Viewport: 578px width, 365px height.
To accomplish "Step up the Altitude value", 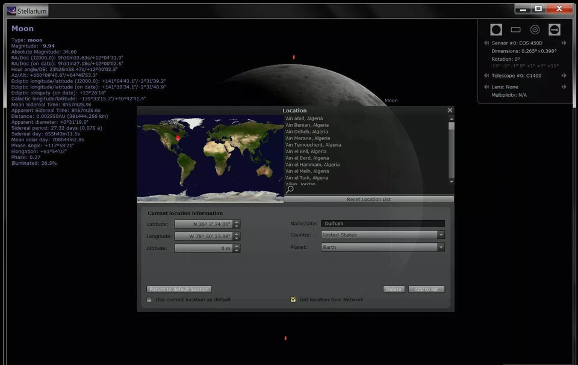I will click(236, 246).
